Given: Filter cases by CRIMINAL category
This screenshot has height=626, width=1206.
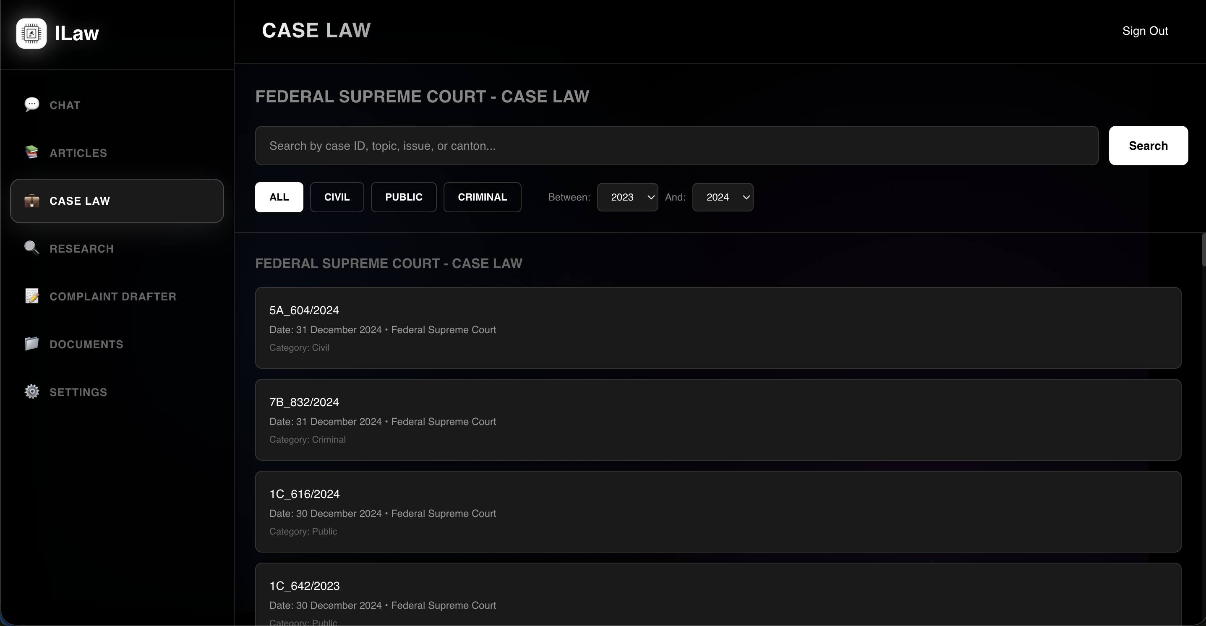Looking at the screenshot, I should click(482, 197).
